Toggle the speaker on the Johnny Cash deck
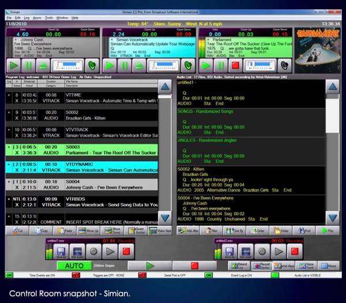This screenshot has height=303, width=346. coord(92,66)
